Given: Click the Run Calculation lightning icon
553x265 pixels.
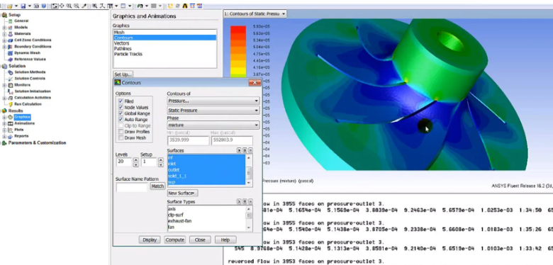Looking at the screenshot, I should click(10, 104).
